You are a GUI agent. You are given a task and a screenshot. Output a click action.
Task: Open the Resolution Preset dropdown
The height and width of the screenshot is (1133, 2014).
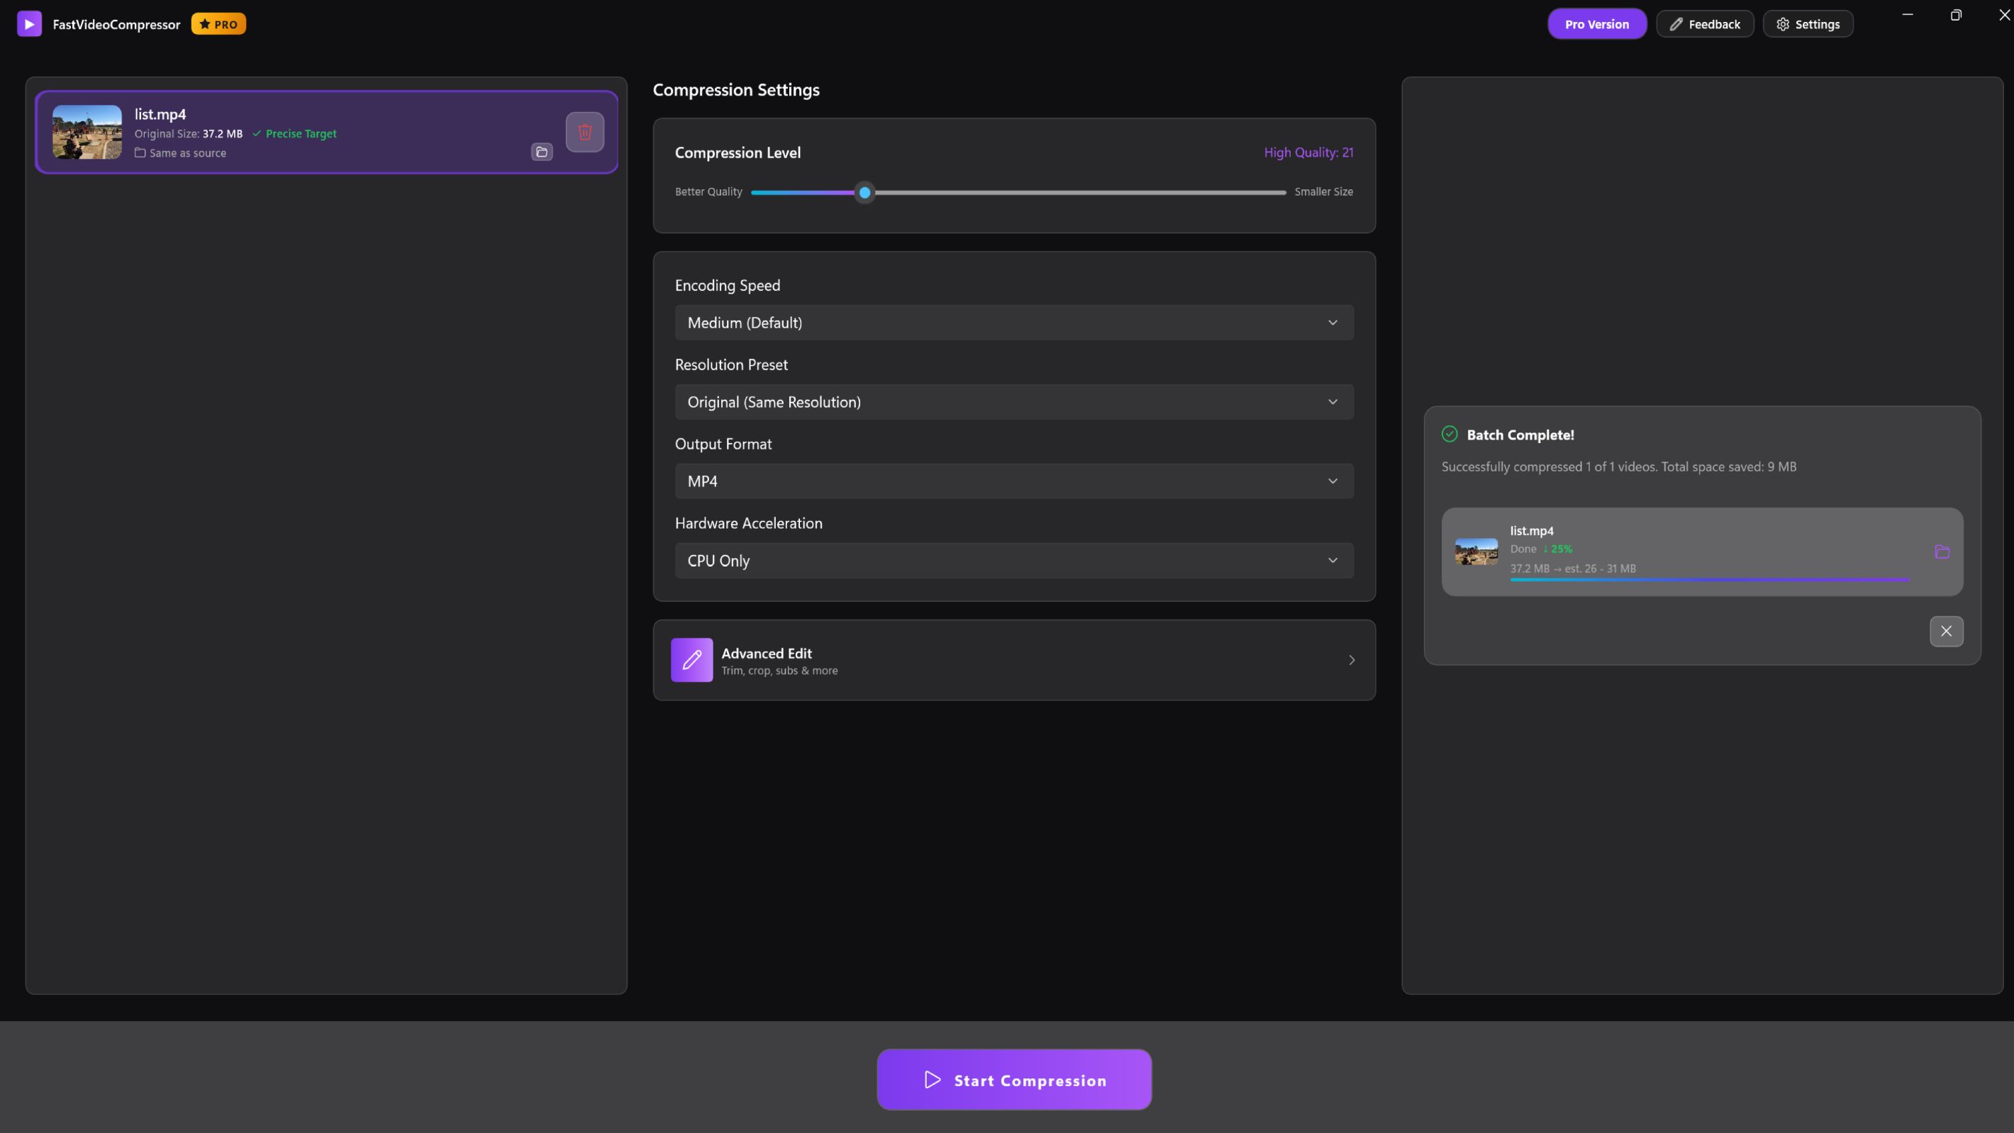coord(1013,401)
